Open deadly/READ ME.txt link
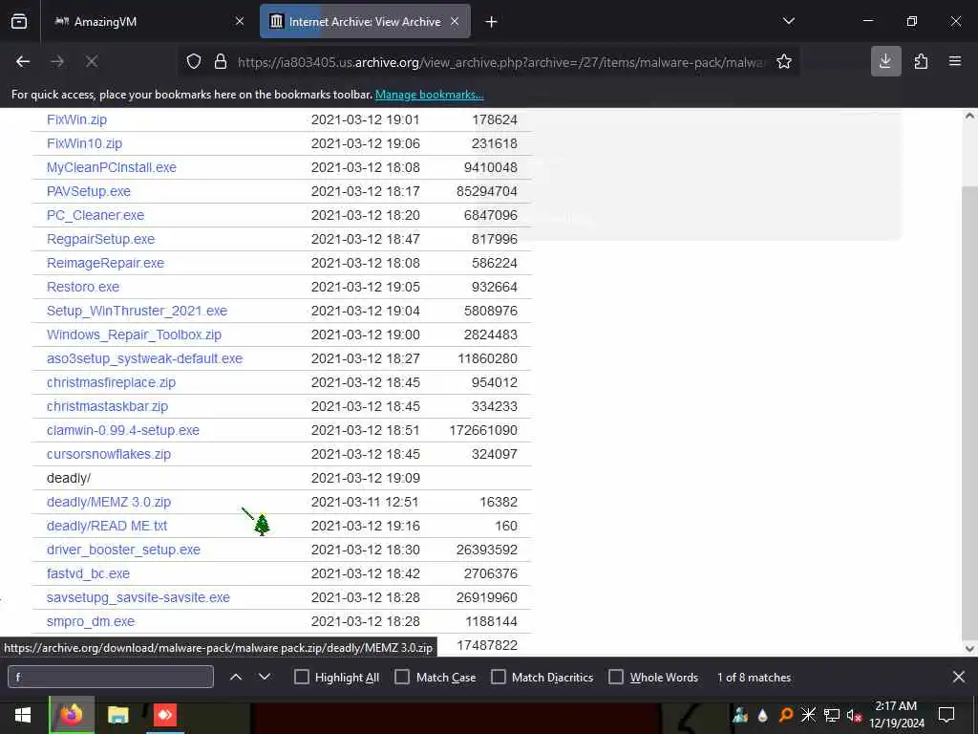Screen dimensions: 978x734 107,526
